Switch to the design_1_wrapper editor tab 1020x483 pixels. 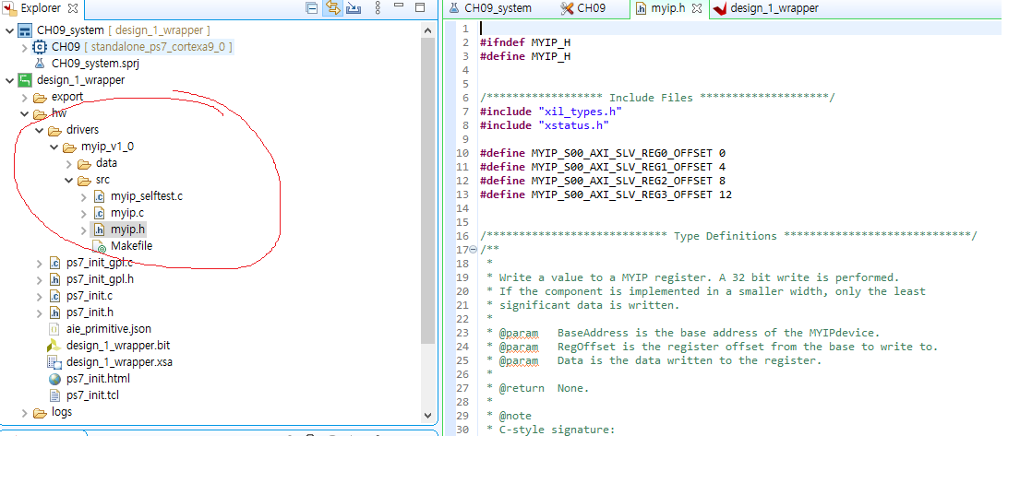click(766, 8)
